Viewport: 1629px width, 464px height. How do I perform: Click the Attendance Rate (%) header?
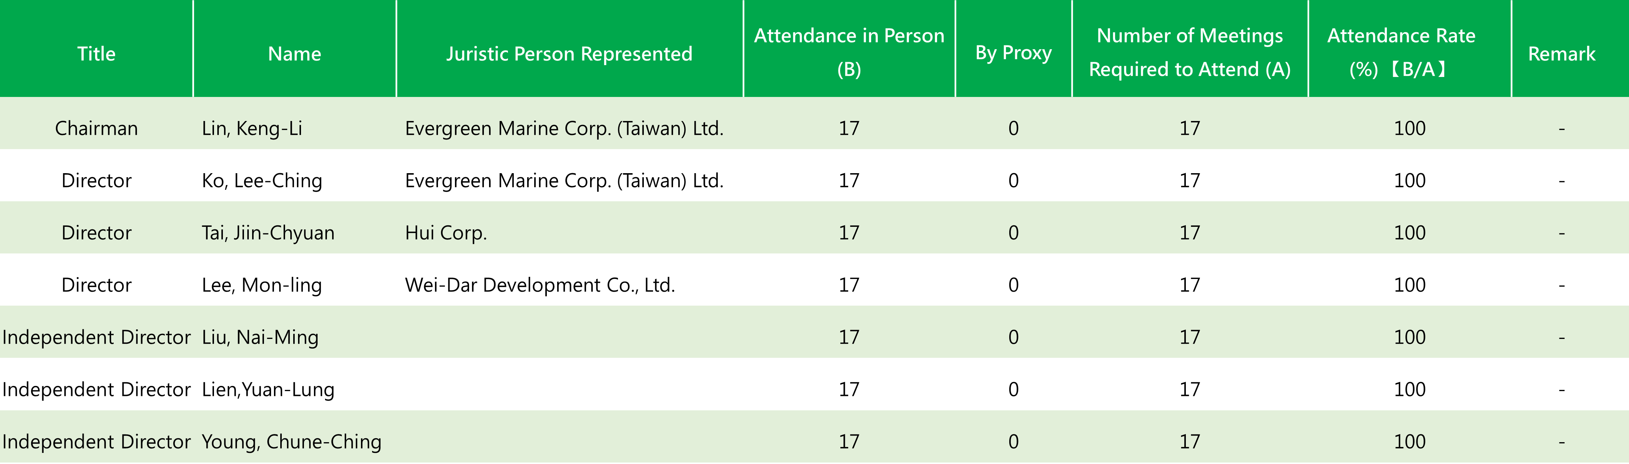tap(1401, 52)
